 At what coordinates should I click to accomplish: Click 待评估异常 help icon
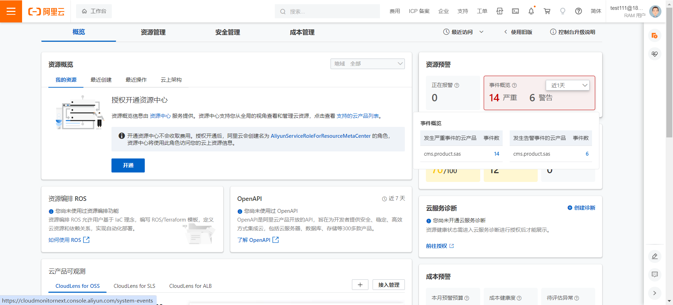[x=577, y=298]
